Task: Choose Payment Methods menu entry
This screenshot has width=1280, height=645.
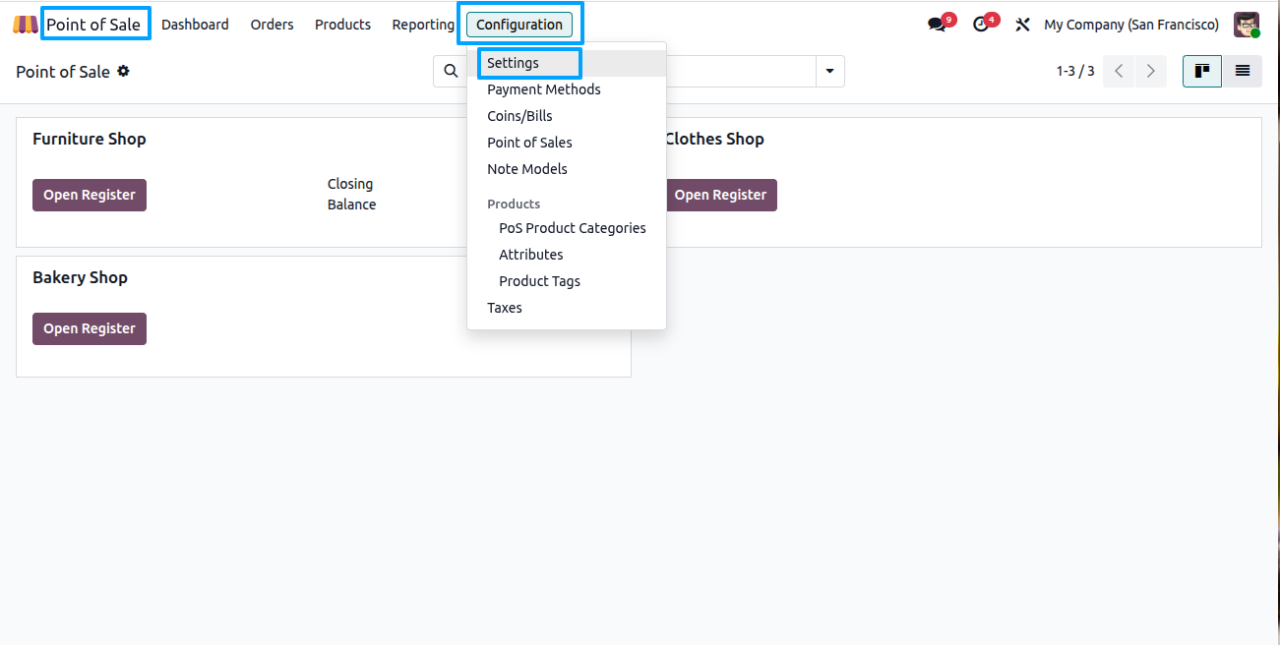Action: (567, 89)
